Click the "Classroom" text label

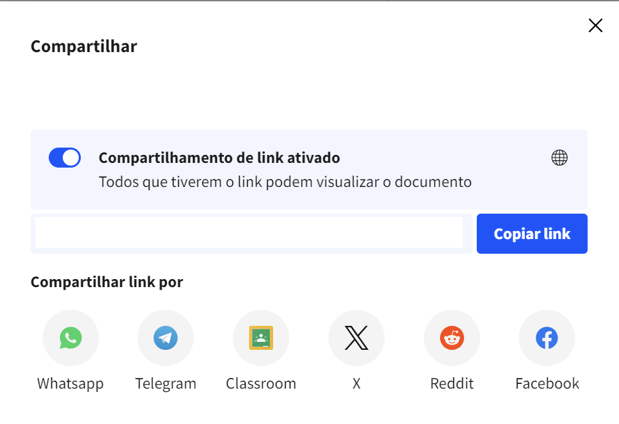pos(261,384)
